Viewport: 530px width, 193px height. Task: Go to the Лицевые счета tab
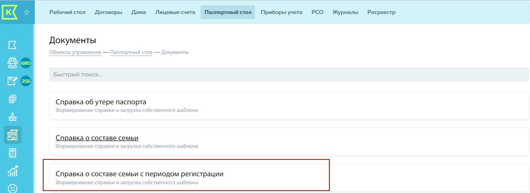pos(175,12)
